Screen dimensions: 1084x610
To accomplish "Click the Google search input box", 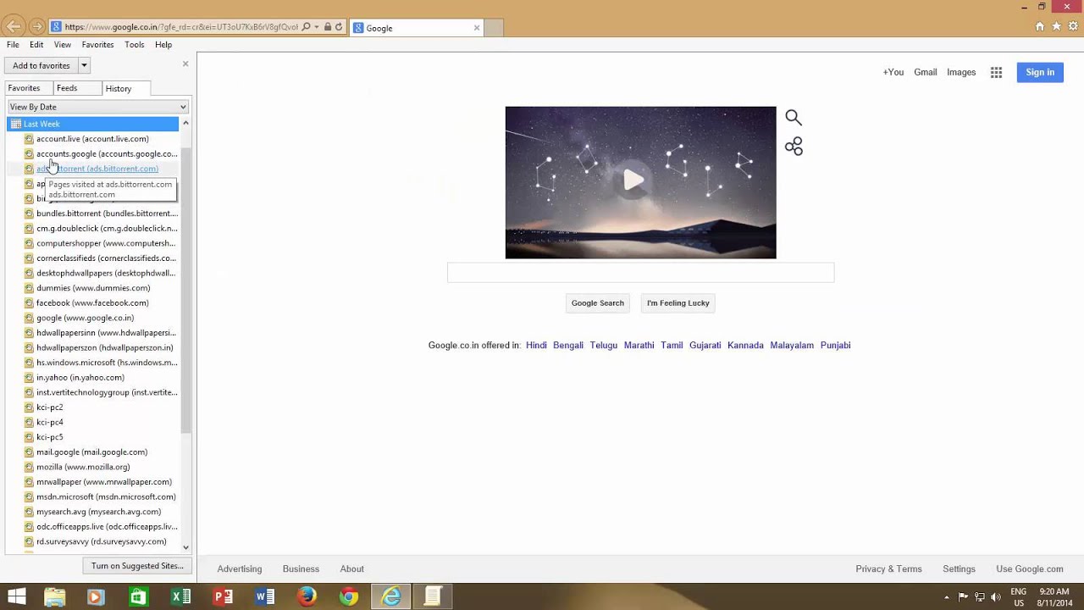I will [640, 273].
